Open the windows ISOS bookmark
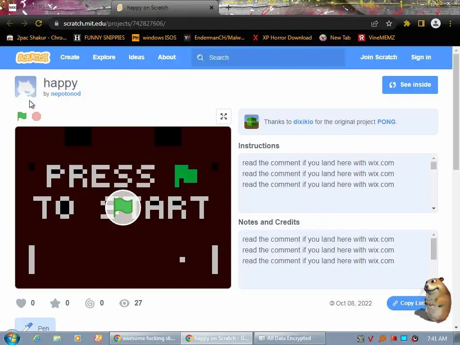The width and height of the screenshot is (460, 345). pos(155,38)
